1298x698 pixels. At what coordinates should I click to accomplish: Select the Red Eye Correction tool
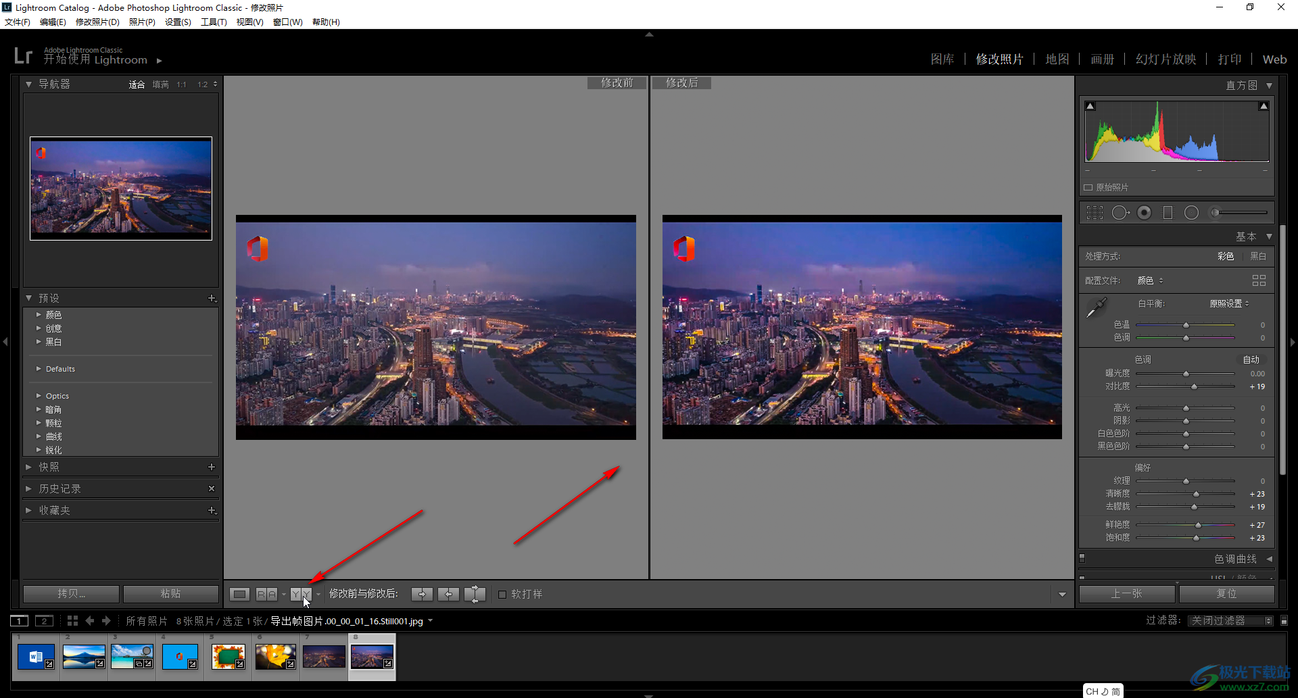tap(1145, 213)
